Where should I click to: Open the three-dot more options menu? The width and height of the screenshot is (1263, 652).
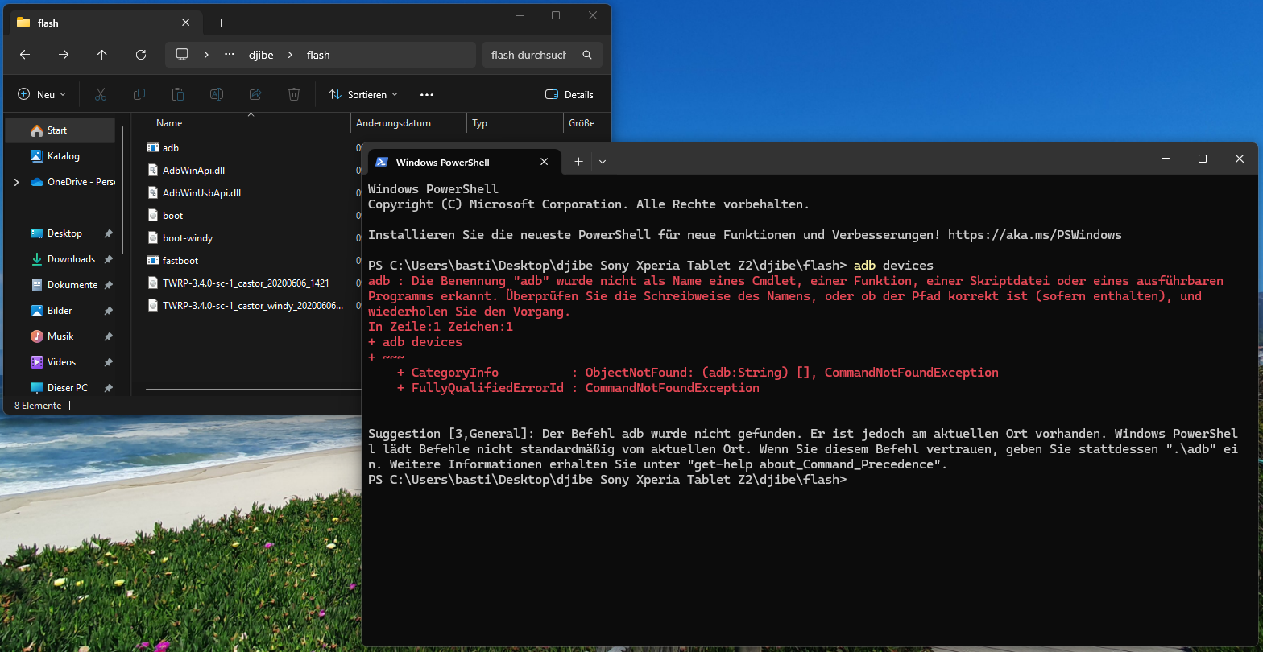coord(427,94)
